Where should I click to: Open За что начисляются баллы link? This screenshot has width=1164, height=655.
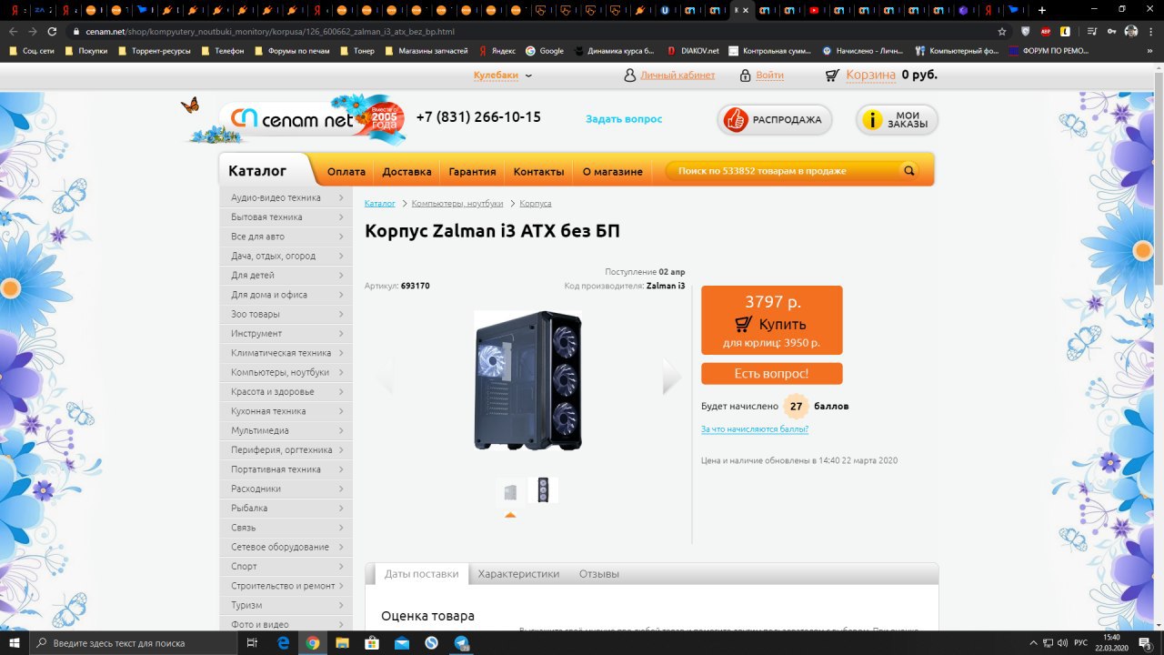click(755, 429)
